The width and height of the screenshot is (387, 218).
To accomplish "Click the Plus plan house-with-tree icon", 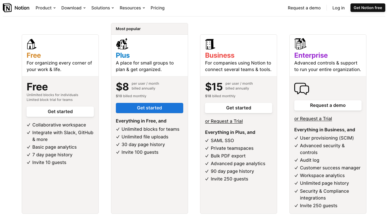I will pyautogui.click(x=122, y=44).
